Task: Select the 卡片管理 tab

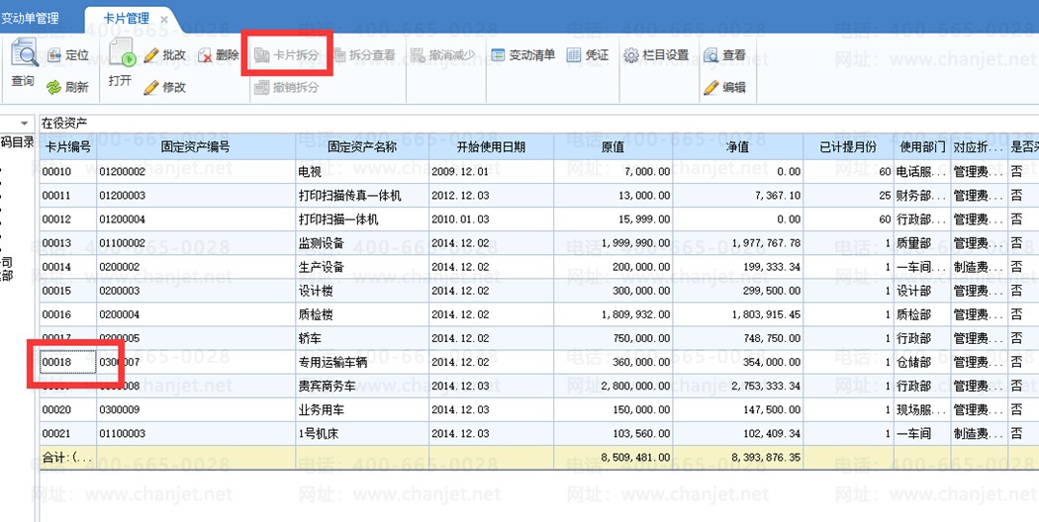Action: point(126,19)
